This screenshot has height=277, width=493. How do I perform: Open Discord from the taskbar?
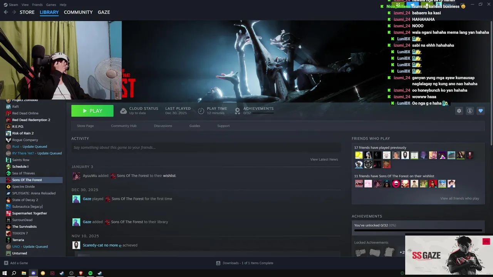pyautogui.click(x=33, y=273)
